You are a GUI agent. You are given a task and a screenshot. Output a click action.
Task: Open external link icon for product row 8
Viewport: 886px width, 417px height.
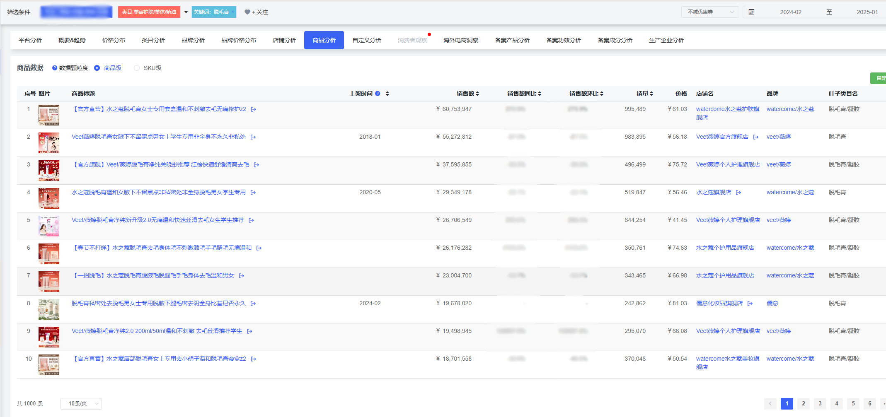pos(253,304)
